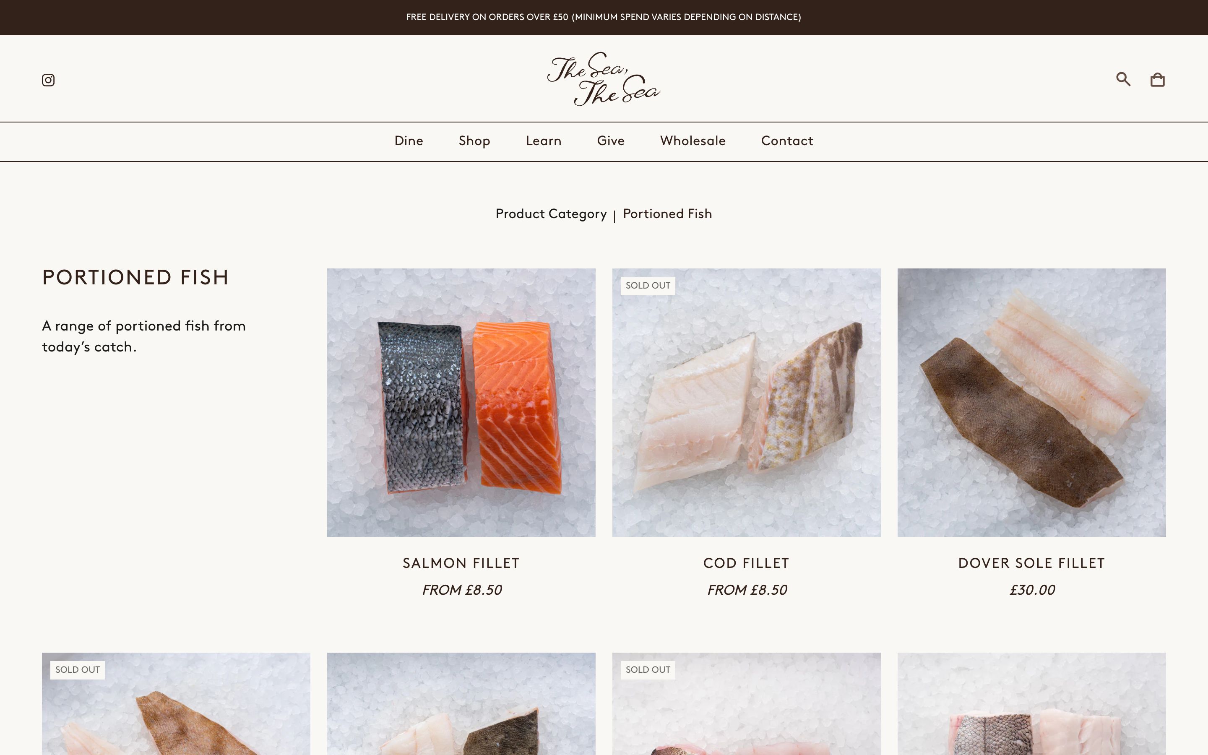Click the search magnifier icon
Image resolution: width=1208 pixels, height=755 pixels.
(x=1123, y=79)
